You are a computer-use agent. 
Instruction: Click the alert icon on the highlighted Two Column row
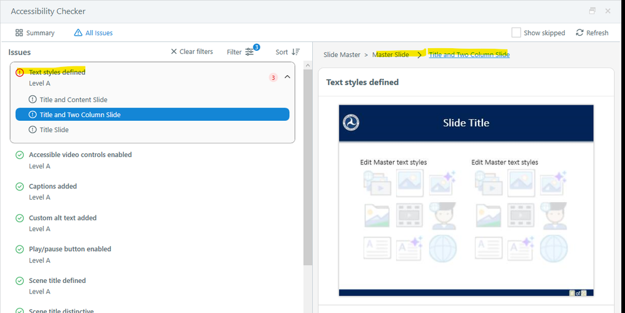(33, 115)
